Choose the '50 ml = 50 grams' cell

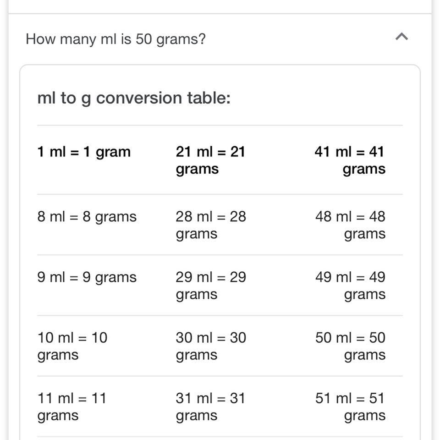point(350,346)
